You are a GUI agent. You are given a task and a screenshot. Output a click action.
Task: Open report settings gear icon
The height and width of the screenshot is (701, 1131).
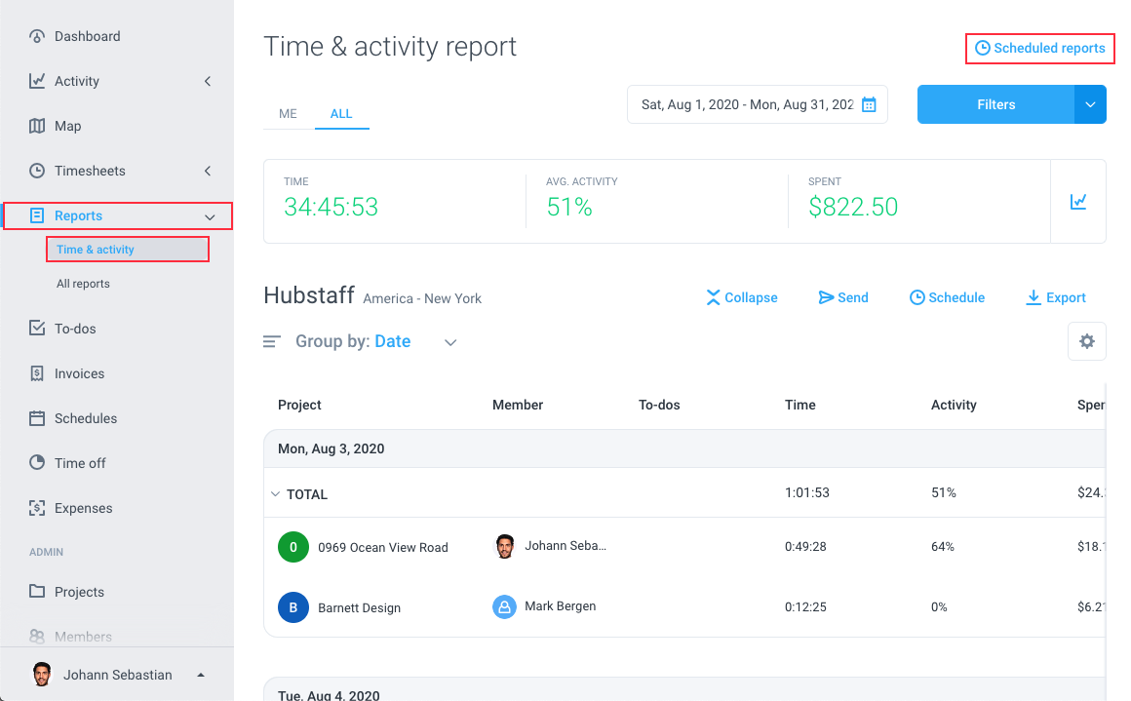click(1086, 341)
